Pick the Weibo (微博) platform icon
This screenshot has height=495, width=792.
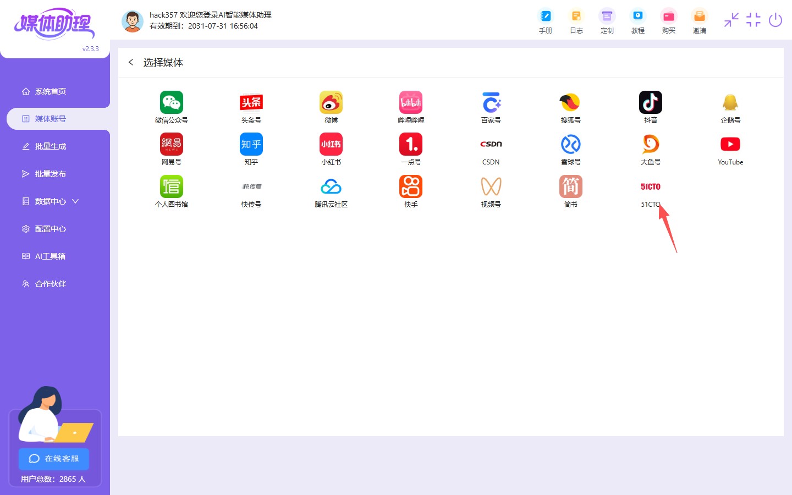[331, 103]
